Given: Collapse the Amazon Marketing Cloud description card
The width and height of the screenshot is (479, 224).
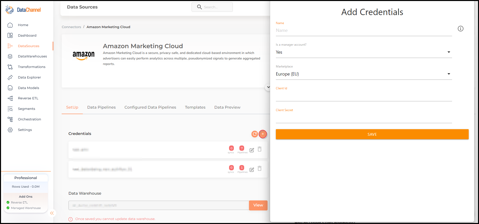Looking at the screenshot, I should pyautogui.click(x=268, y=87).
